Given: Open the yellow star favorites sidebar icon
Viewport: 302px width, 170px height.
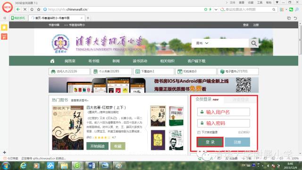Looking at the screenshot, I should pos(4,27).
